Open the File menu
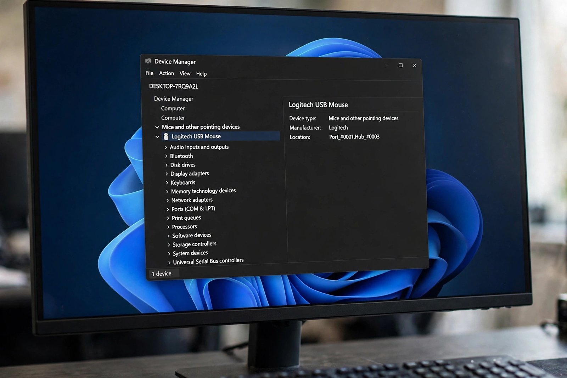This screenshot has height=378, width=567. pyautogui.click(x=150, y=73)
